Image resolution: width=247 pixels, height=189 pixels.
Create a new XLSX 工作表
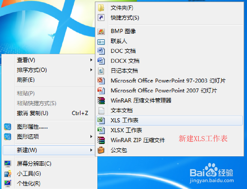(169, 130)
